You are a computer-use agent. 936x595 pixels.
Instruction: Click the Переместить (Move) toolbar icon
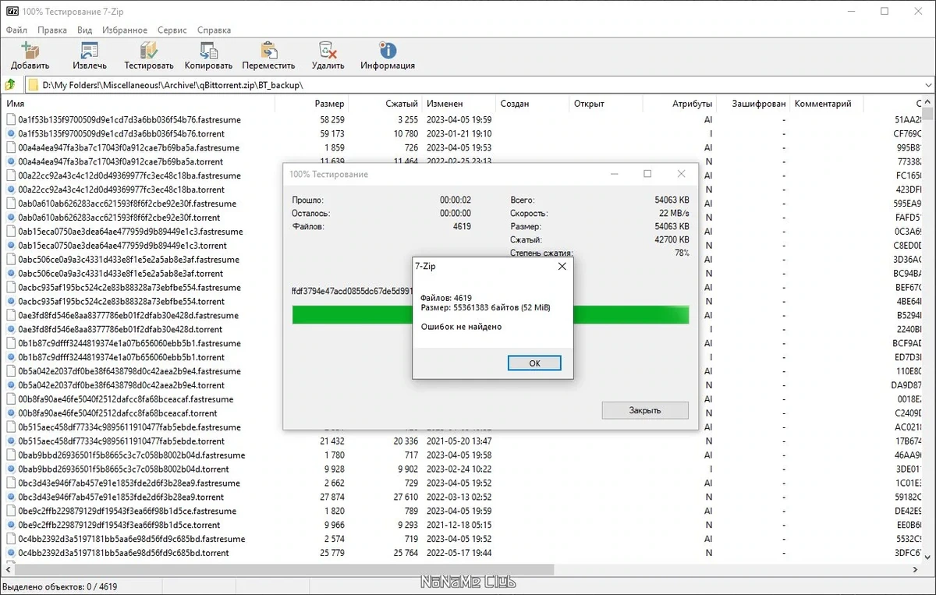(268, 51)
